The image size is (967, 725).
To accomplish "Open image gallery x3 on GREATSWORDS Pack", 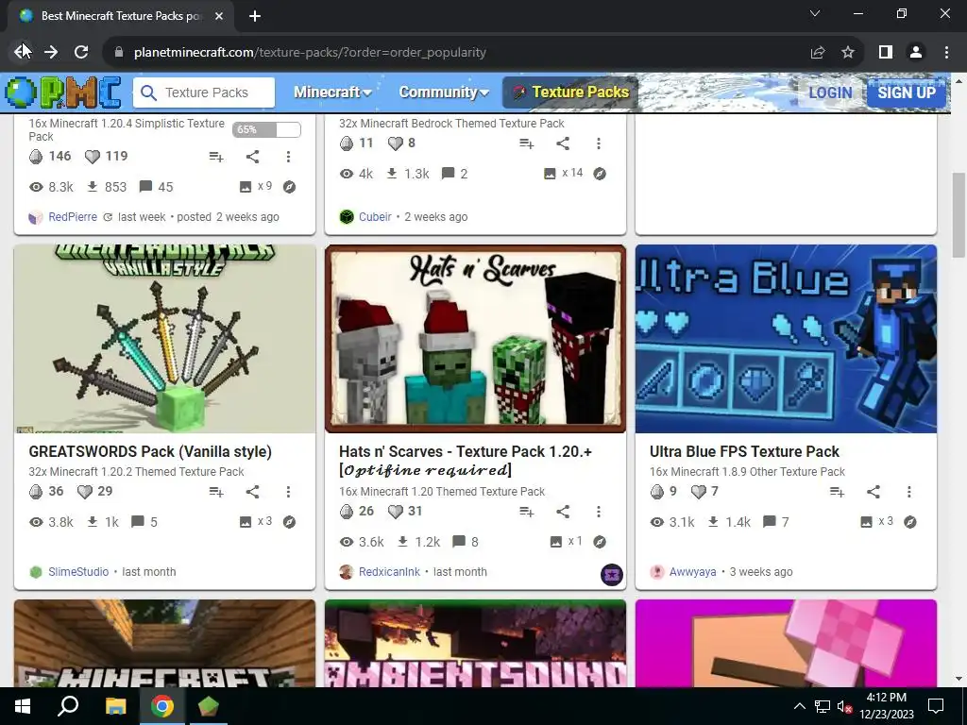I will [x=256, y=522].
